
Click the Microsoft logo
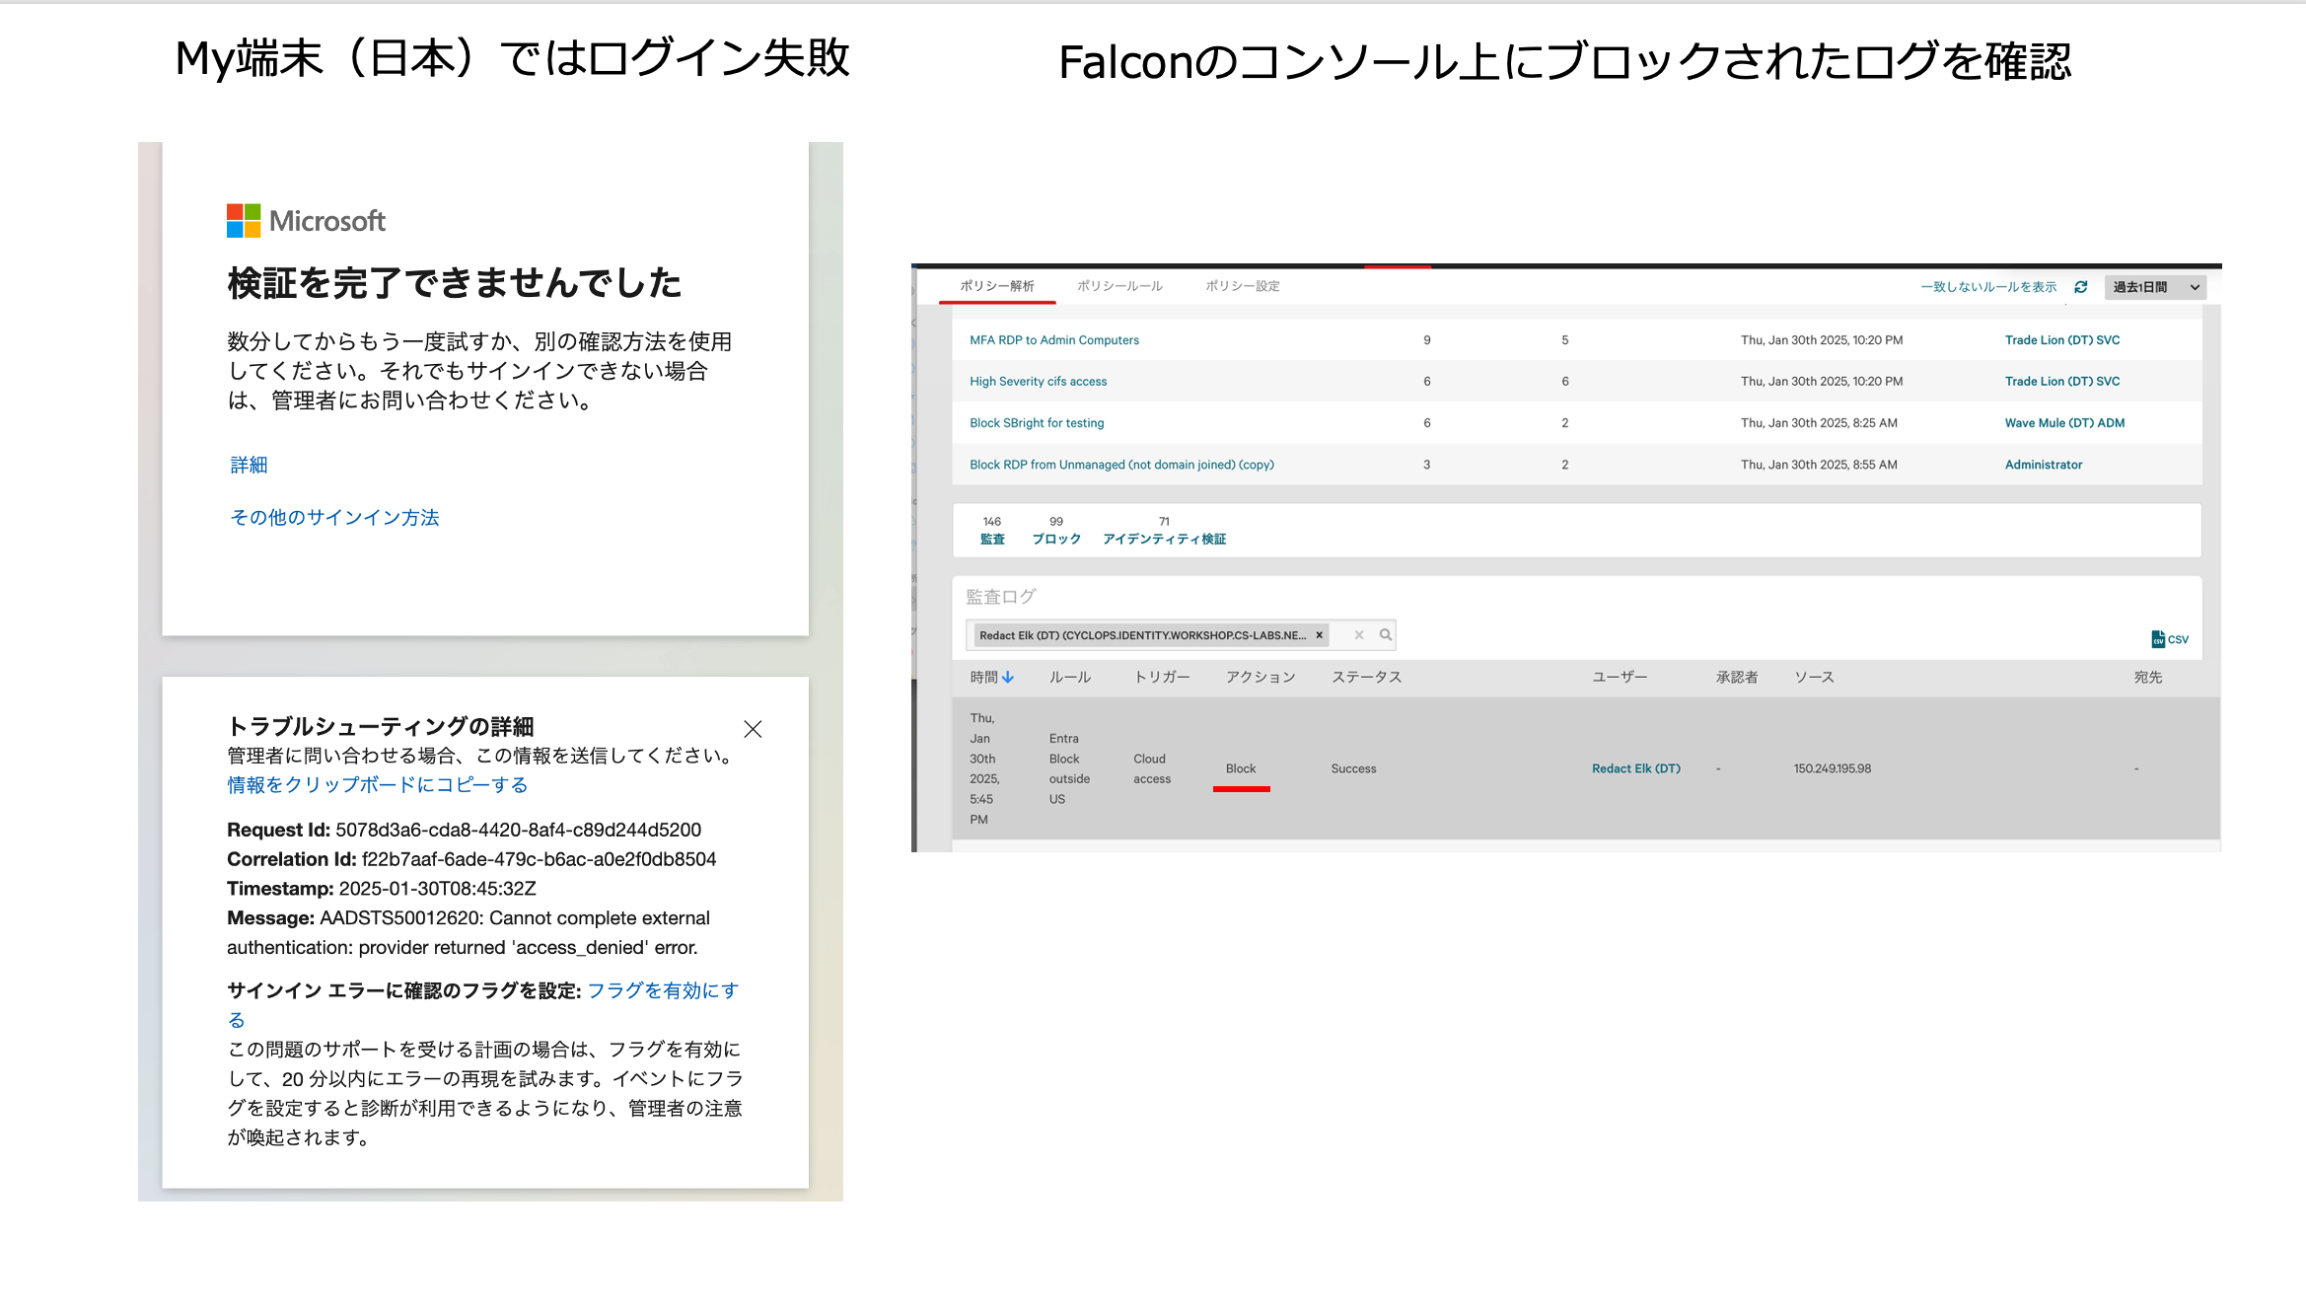pos(306,221)
